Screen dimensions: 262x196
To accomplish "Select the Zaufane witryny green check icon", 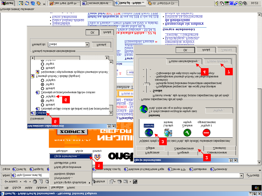I will coord(187,133).
